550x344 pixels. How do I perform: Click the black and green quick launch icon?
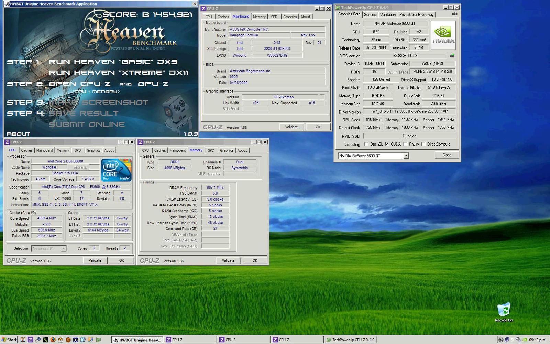[x=45, y=340]
